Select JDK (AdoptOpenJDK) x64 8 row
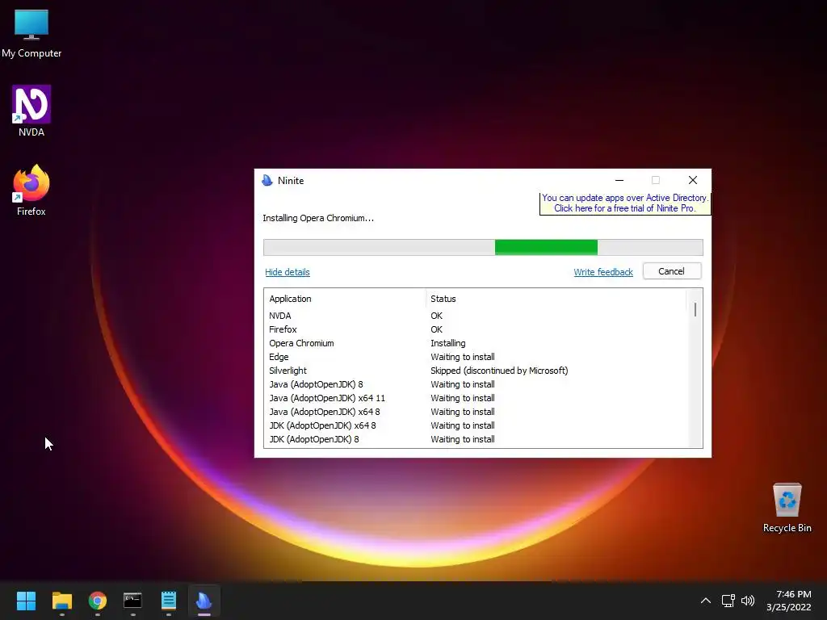827x620 pixels. click(x=476, y=425)
